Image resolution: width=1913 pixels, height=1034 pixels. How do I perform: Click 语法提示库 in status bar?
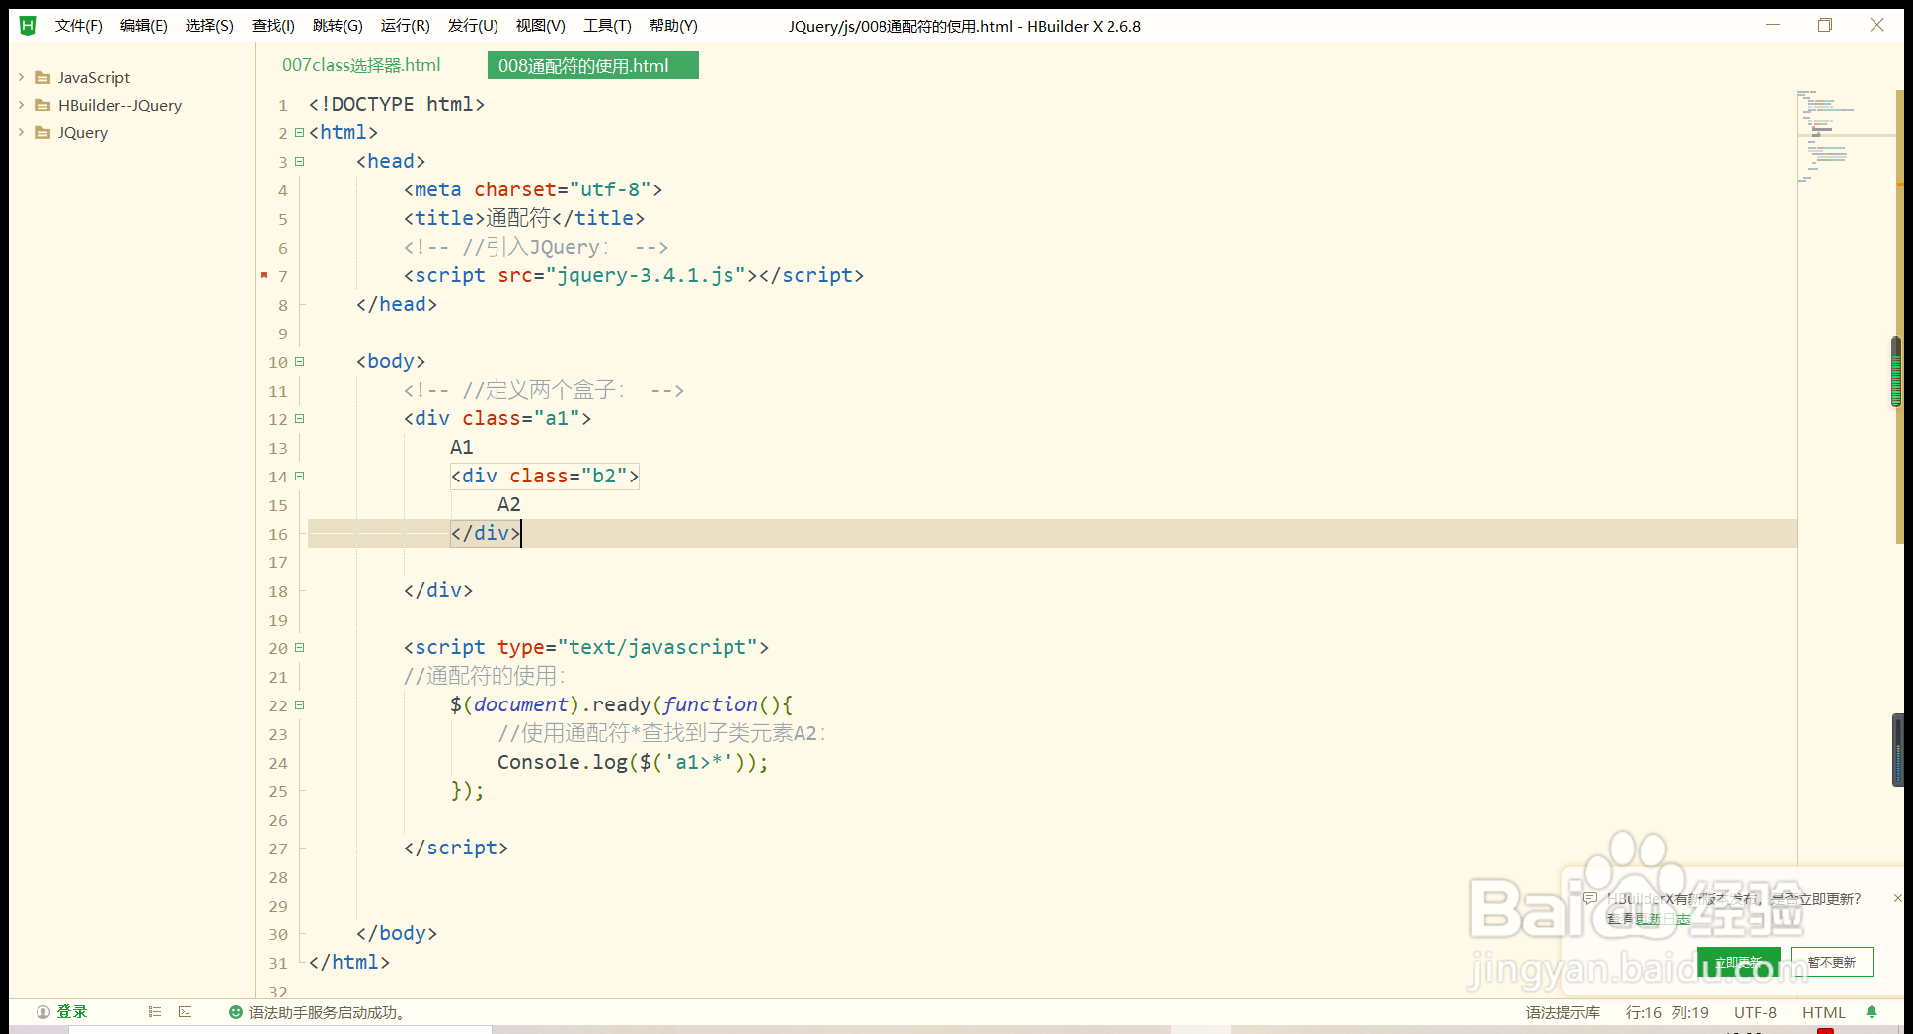(1563, 1012)
